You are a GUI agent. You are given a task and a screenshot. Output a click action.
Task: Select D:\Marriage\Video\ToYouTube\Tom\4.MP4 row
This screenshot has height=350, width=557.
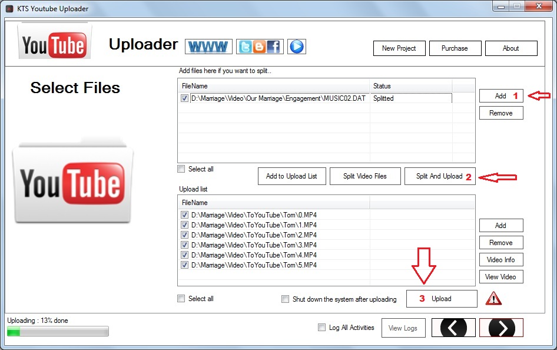tap(254, 255)
